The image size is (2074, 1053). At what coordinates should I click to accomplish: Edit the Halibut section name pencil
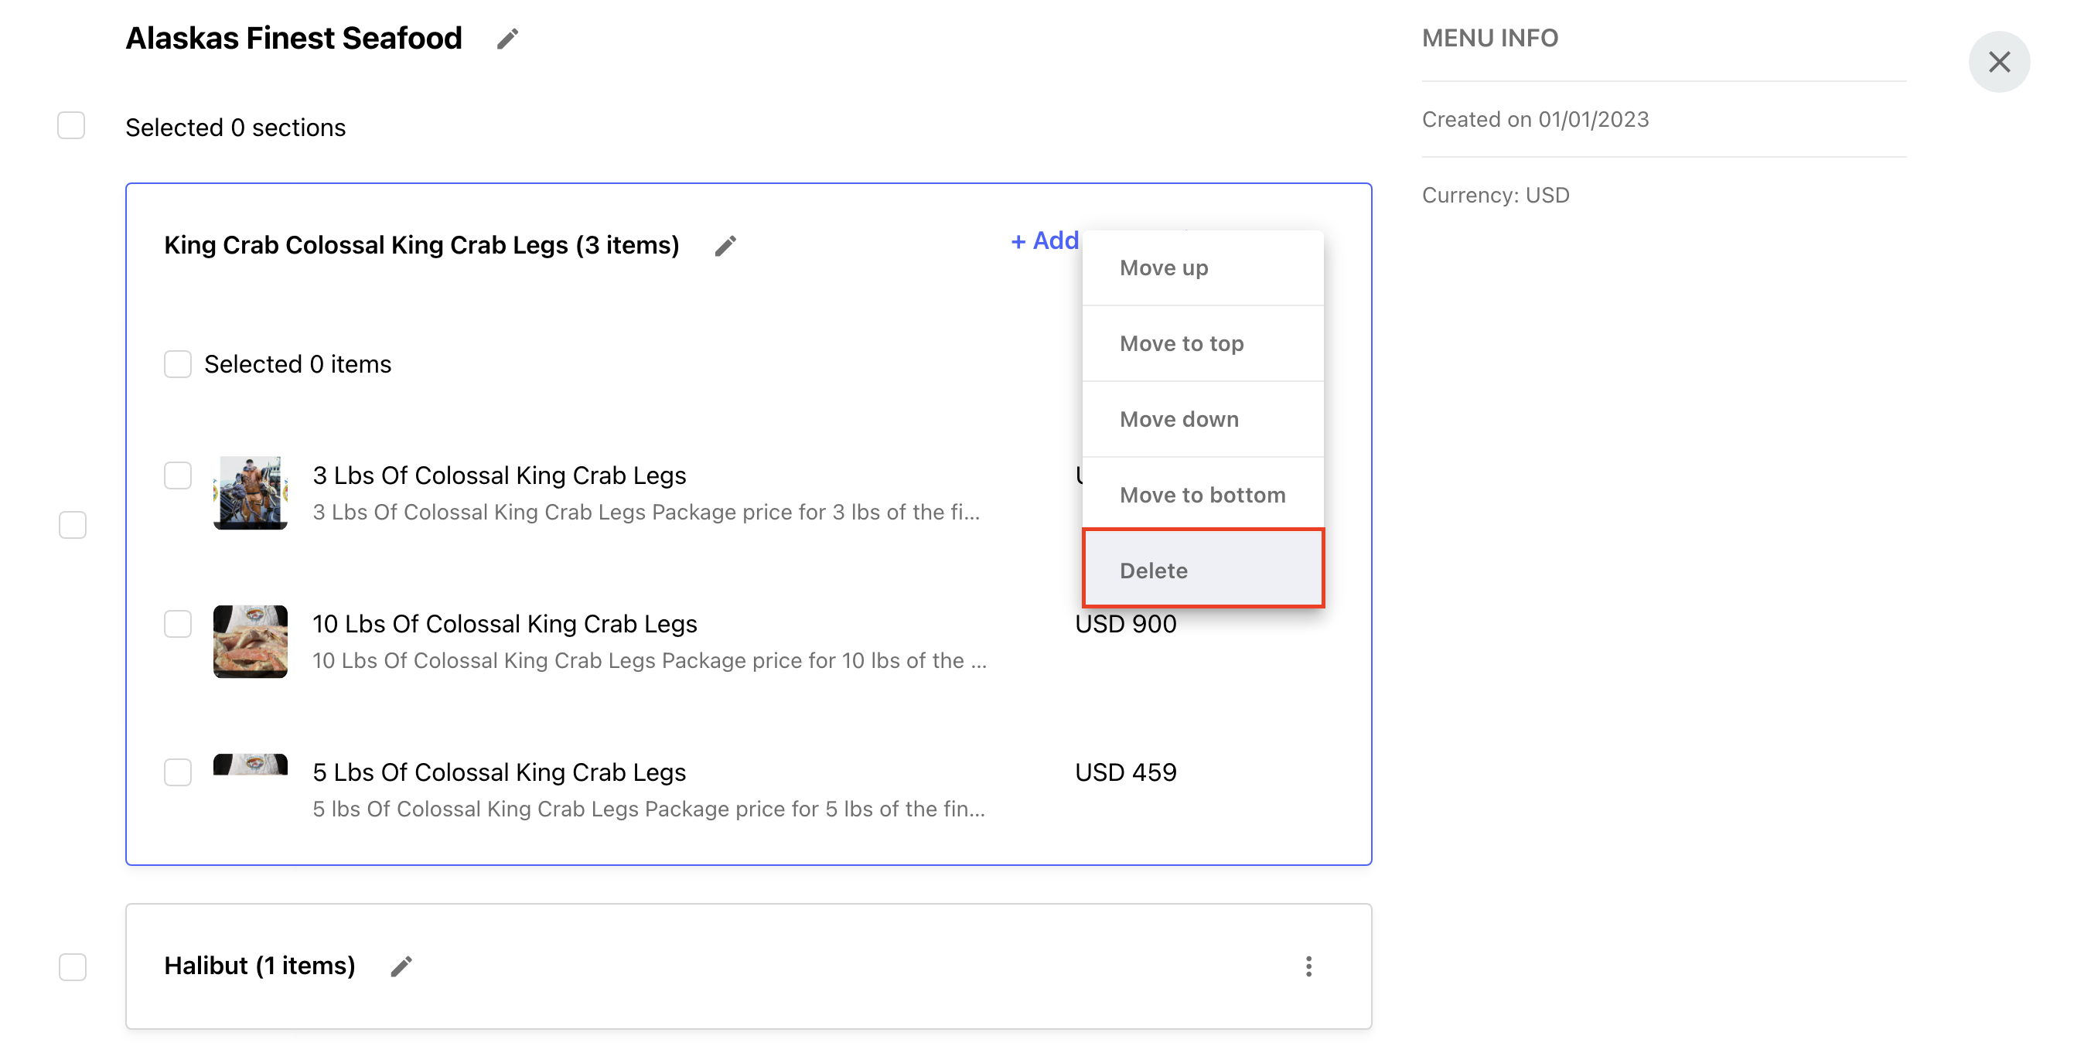pyautogui.click(x=401, y=966)
